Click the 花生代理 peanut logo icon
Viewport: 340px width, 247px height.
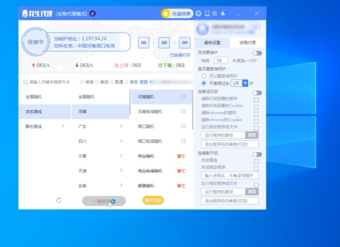click(x=25, y=14)
